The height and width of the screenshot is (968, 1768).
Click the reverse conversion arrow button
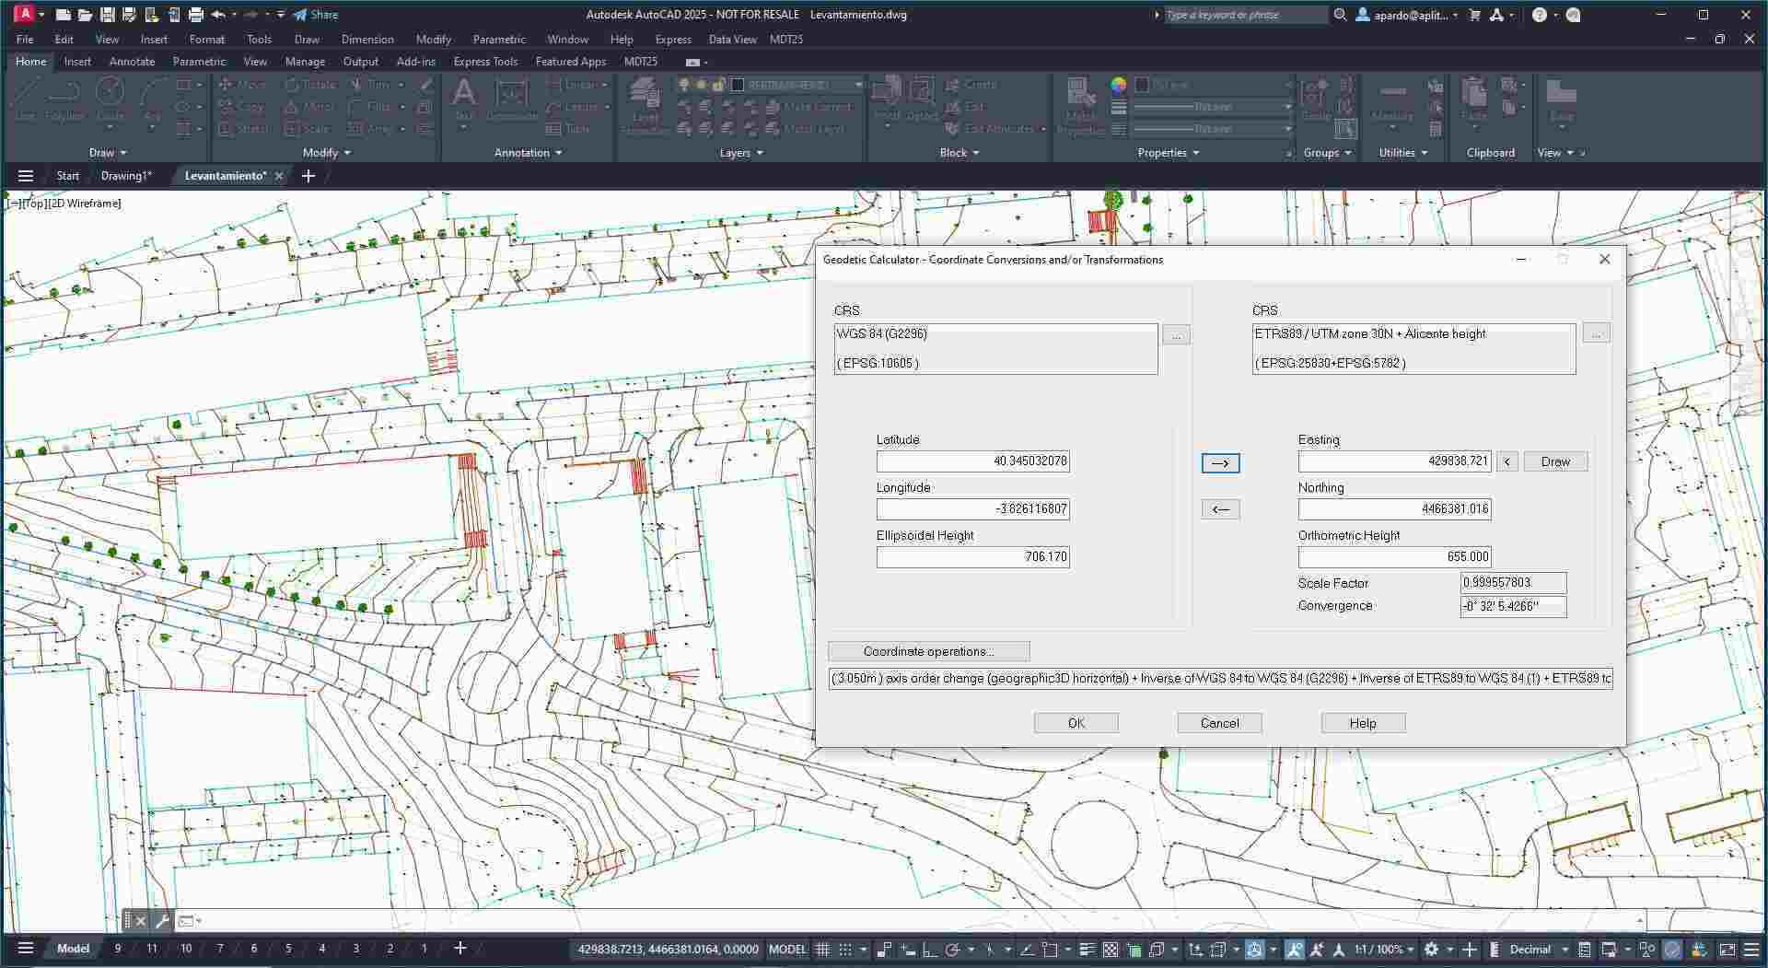point(1220,509)
